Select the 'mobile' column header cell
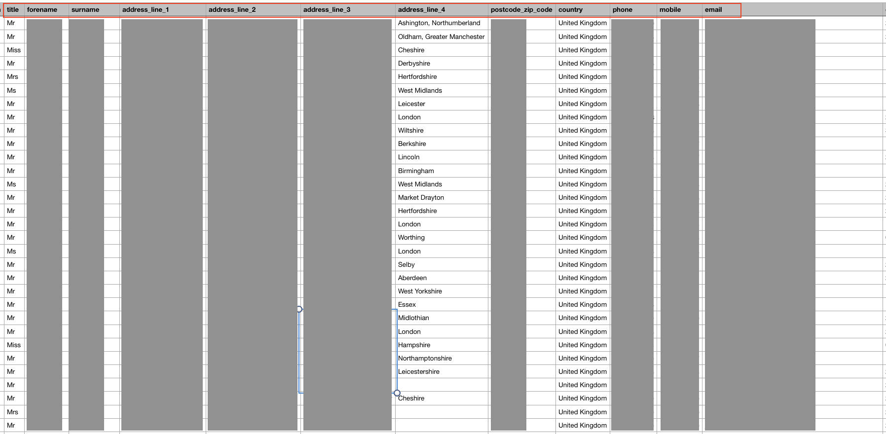886x434 pixels. click(x=679, y=10)
